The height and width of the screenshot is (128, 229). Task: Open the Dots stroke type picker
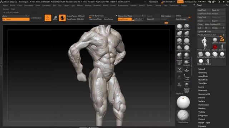click(x=187, y=77)
